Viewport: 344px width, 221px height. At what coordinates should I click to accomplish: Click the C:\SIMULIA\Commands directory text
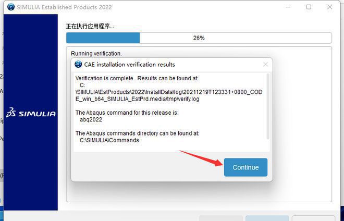click(x=109, y=140)
